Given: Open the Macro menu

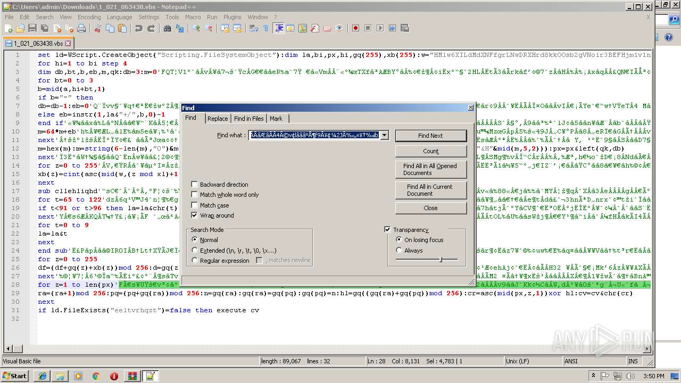Looking at the screenshot, I should click(193, 17).
